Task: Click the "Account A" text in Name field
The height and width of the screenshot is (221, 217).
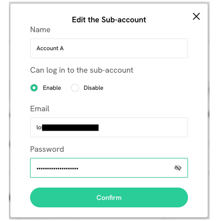Action: pos(50,48)
